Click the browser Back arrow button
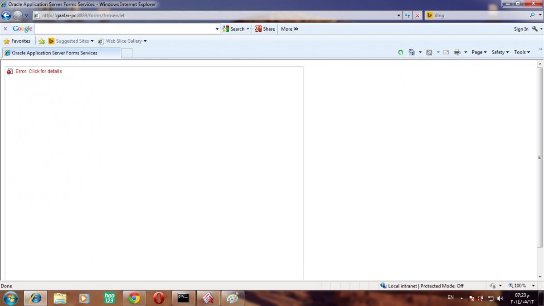 pyautogui.click(x=6, y=15)
